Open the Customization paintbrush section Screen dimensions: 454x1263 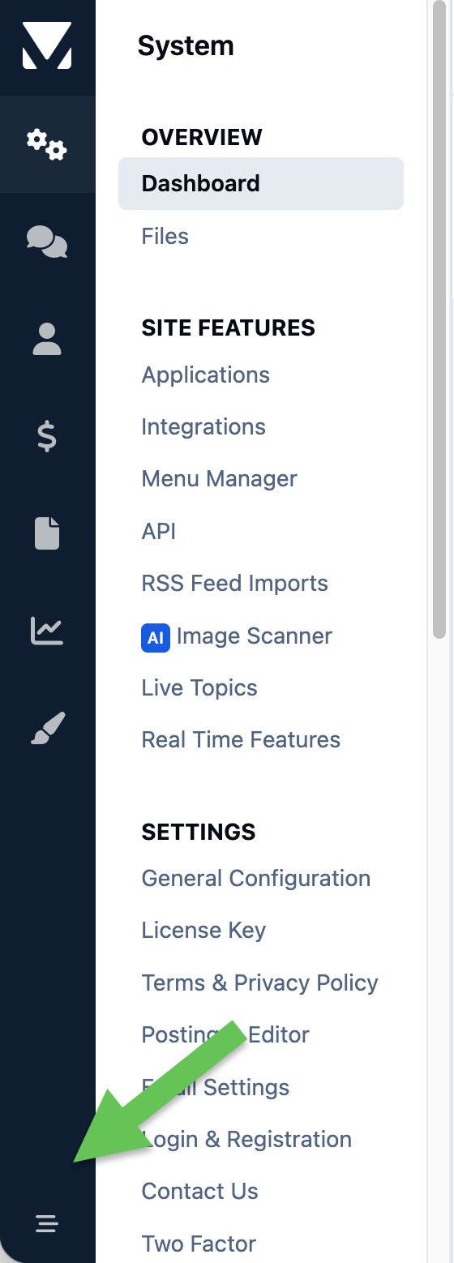pos(47,728)
